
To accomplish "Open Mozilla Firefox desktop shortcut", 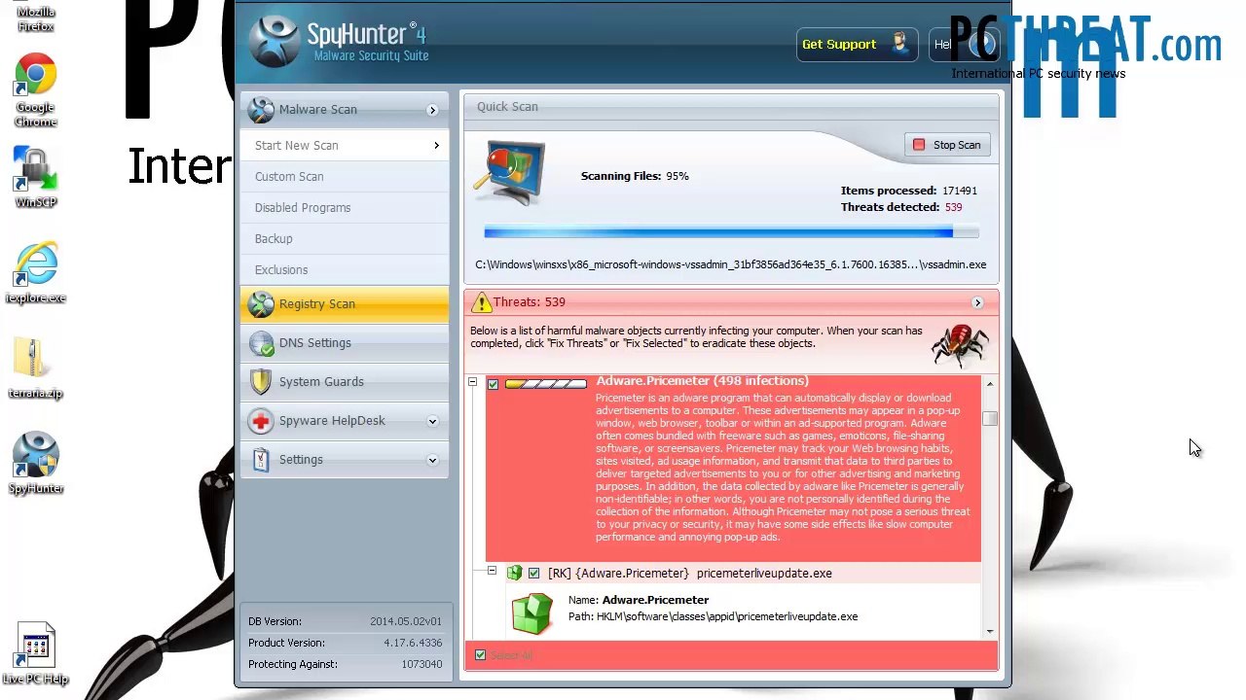I will click(x=36, y=17).
